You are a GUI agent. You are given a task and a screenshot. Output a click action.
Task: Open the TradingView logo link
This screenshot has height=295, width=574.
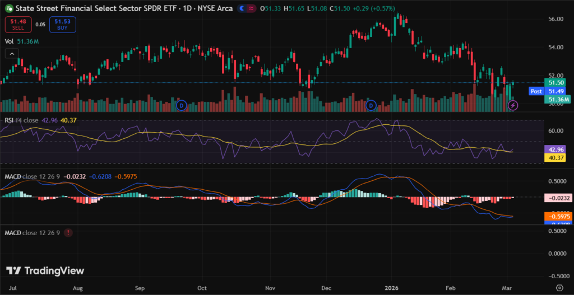click(x=45, y=271)
